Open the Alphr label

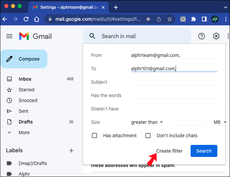click(x=24, y=174)
